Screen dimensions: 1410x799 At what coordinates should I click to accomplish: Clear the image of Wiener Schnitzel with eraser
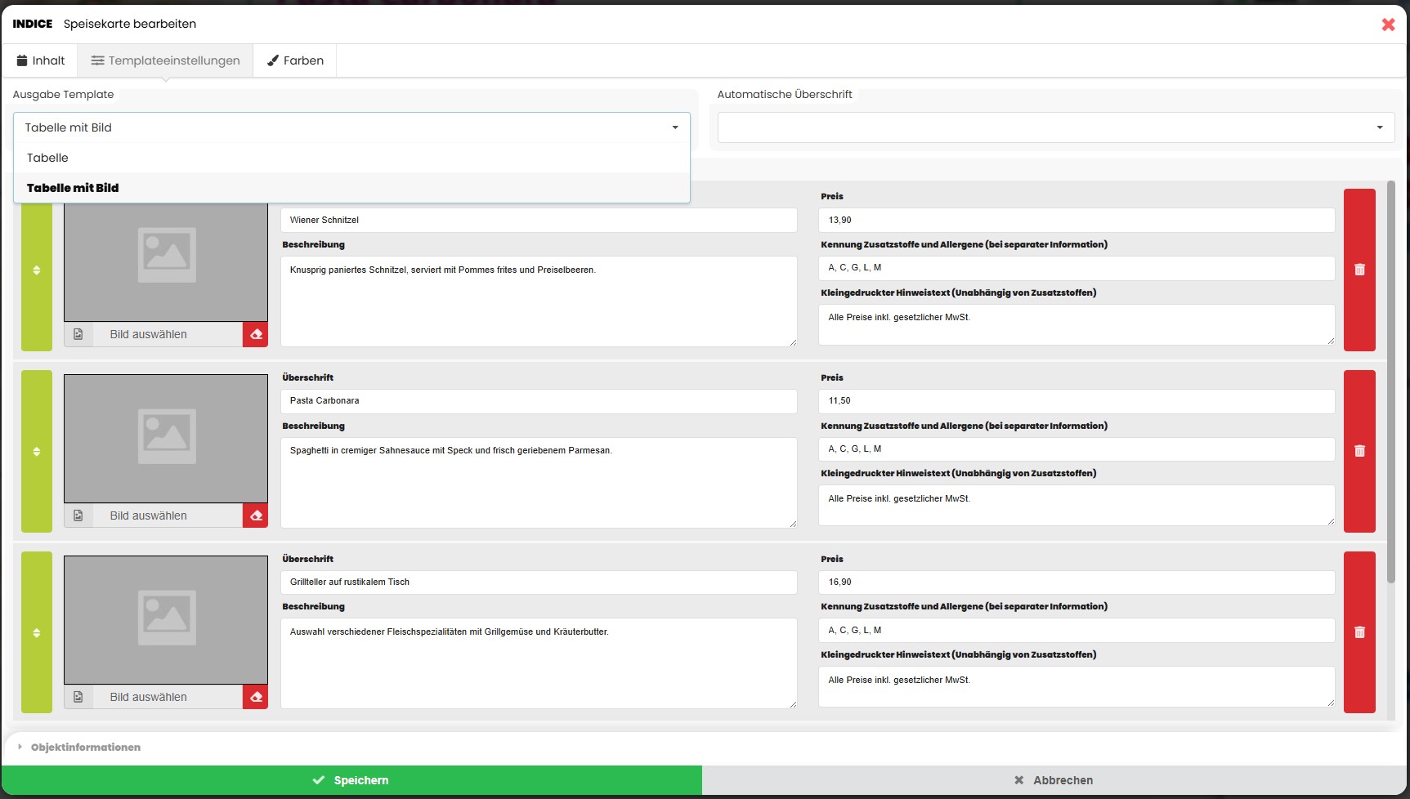[x=256, y=334]
